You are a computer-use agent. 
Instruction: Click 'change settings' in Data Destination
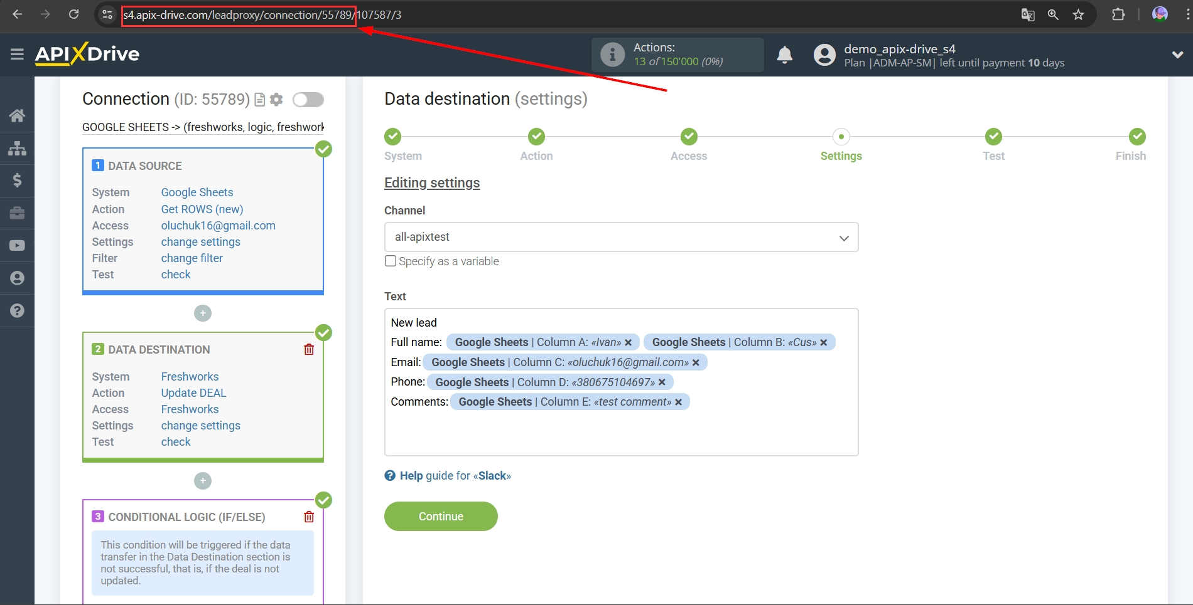coord(201,426)
